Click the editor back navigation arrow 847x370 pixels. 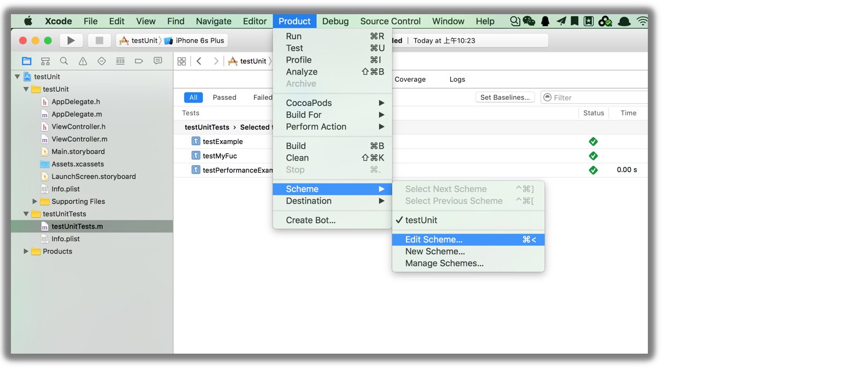199,61
